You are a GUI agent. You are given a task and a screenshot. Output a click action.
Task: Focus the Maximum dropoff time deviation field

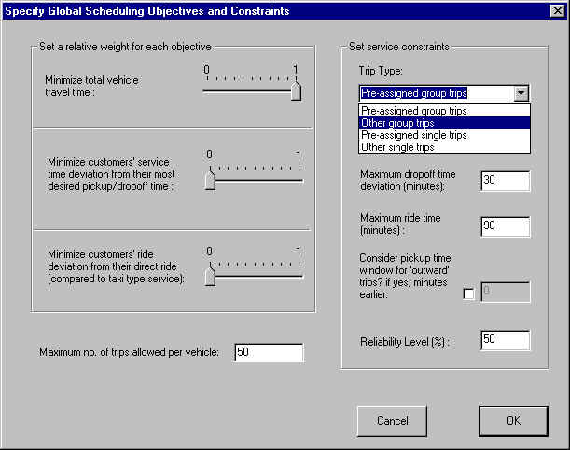coord(505,181)
